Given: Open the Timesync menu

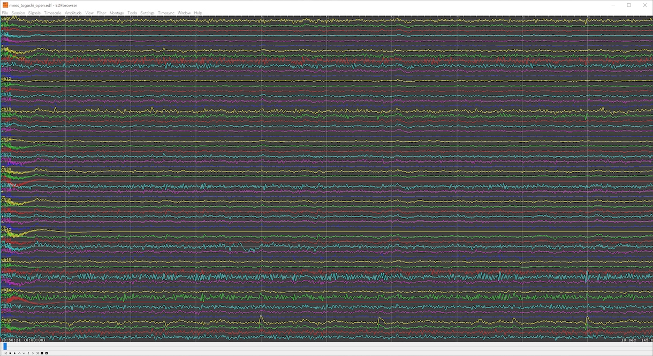Looking at the screenshot, I should click(166, 13).
